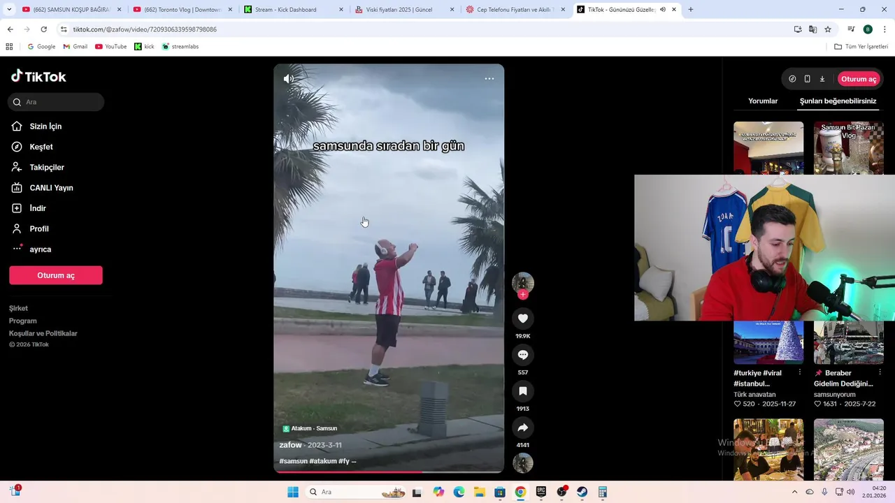
Task: Expand the #samsun #atakum #fy caption
Action: point(317,461)
